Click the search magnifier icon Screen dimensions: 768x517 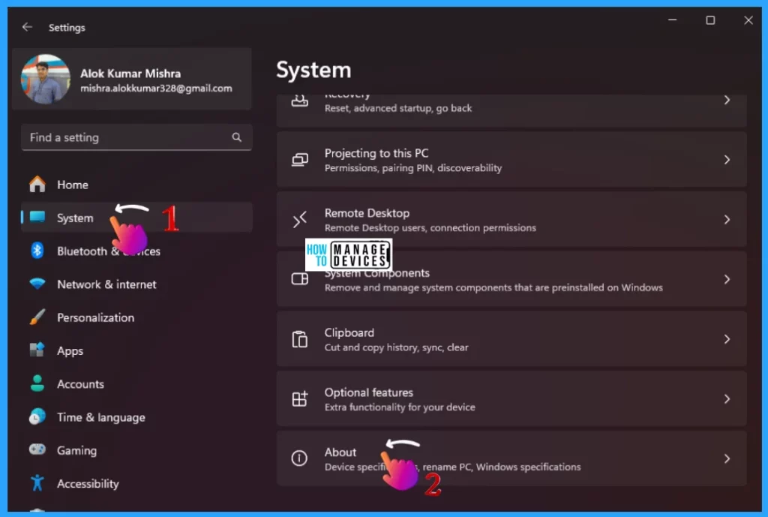tap(237, 137)
